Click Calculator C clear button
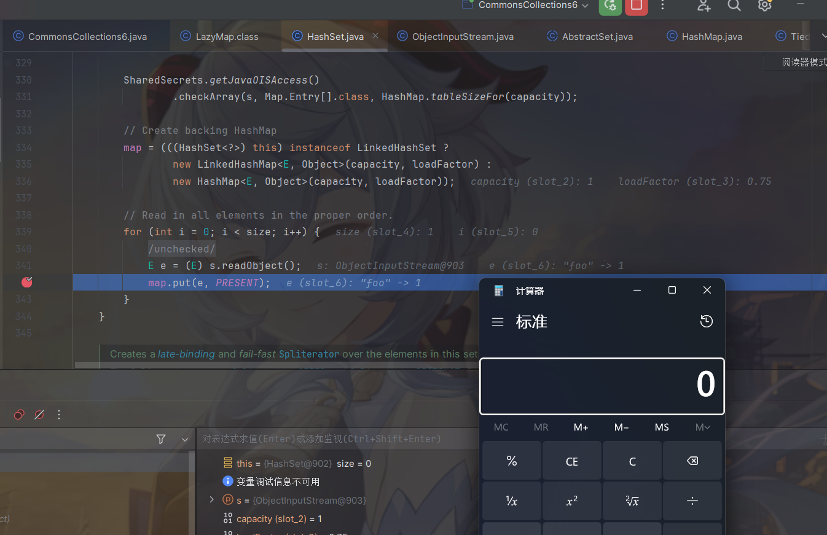 632,461
